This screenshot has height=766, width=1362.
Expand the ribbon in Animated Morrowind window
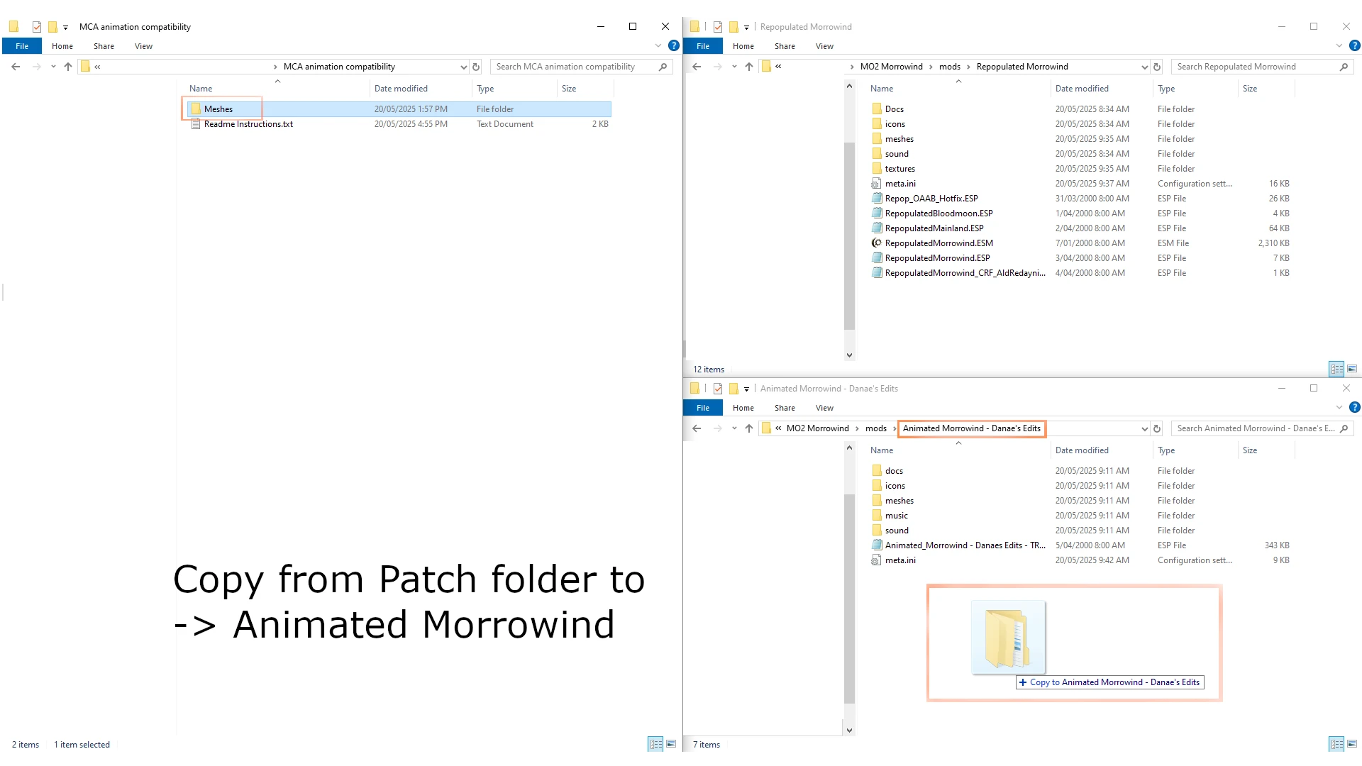click(x=1339, y=407)
